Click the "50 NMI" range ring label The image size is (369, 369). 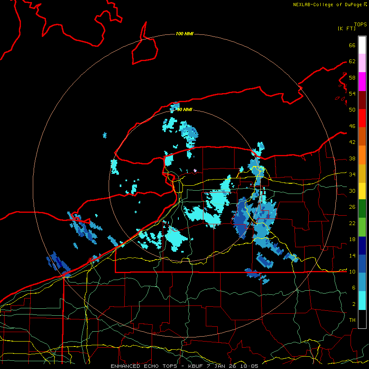[x=184, y=109]
